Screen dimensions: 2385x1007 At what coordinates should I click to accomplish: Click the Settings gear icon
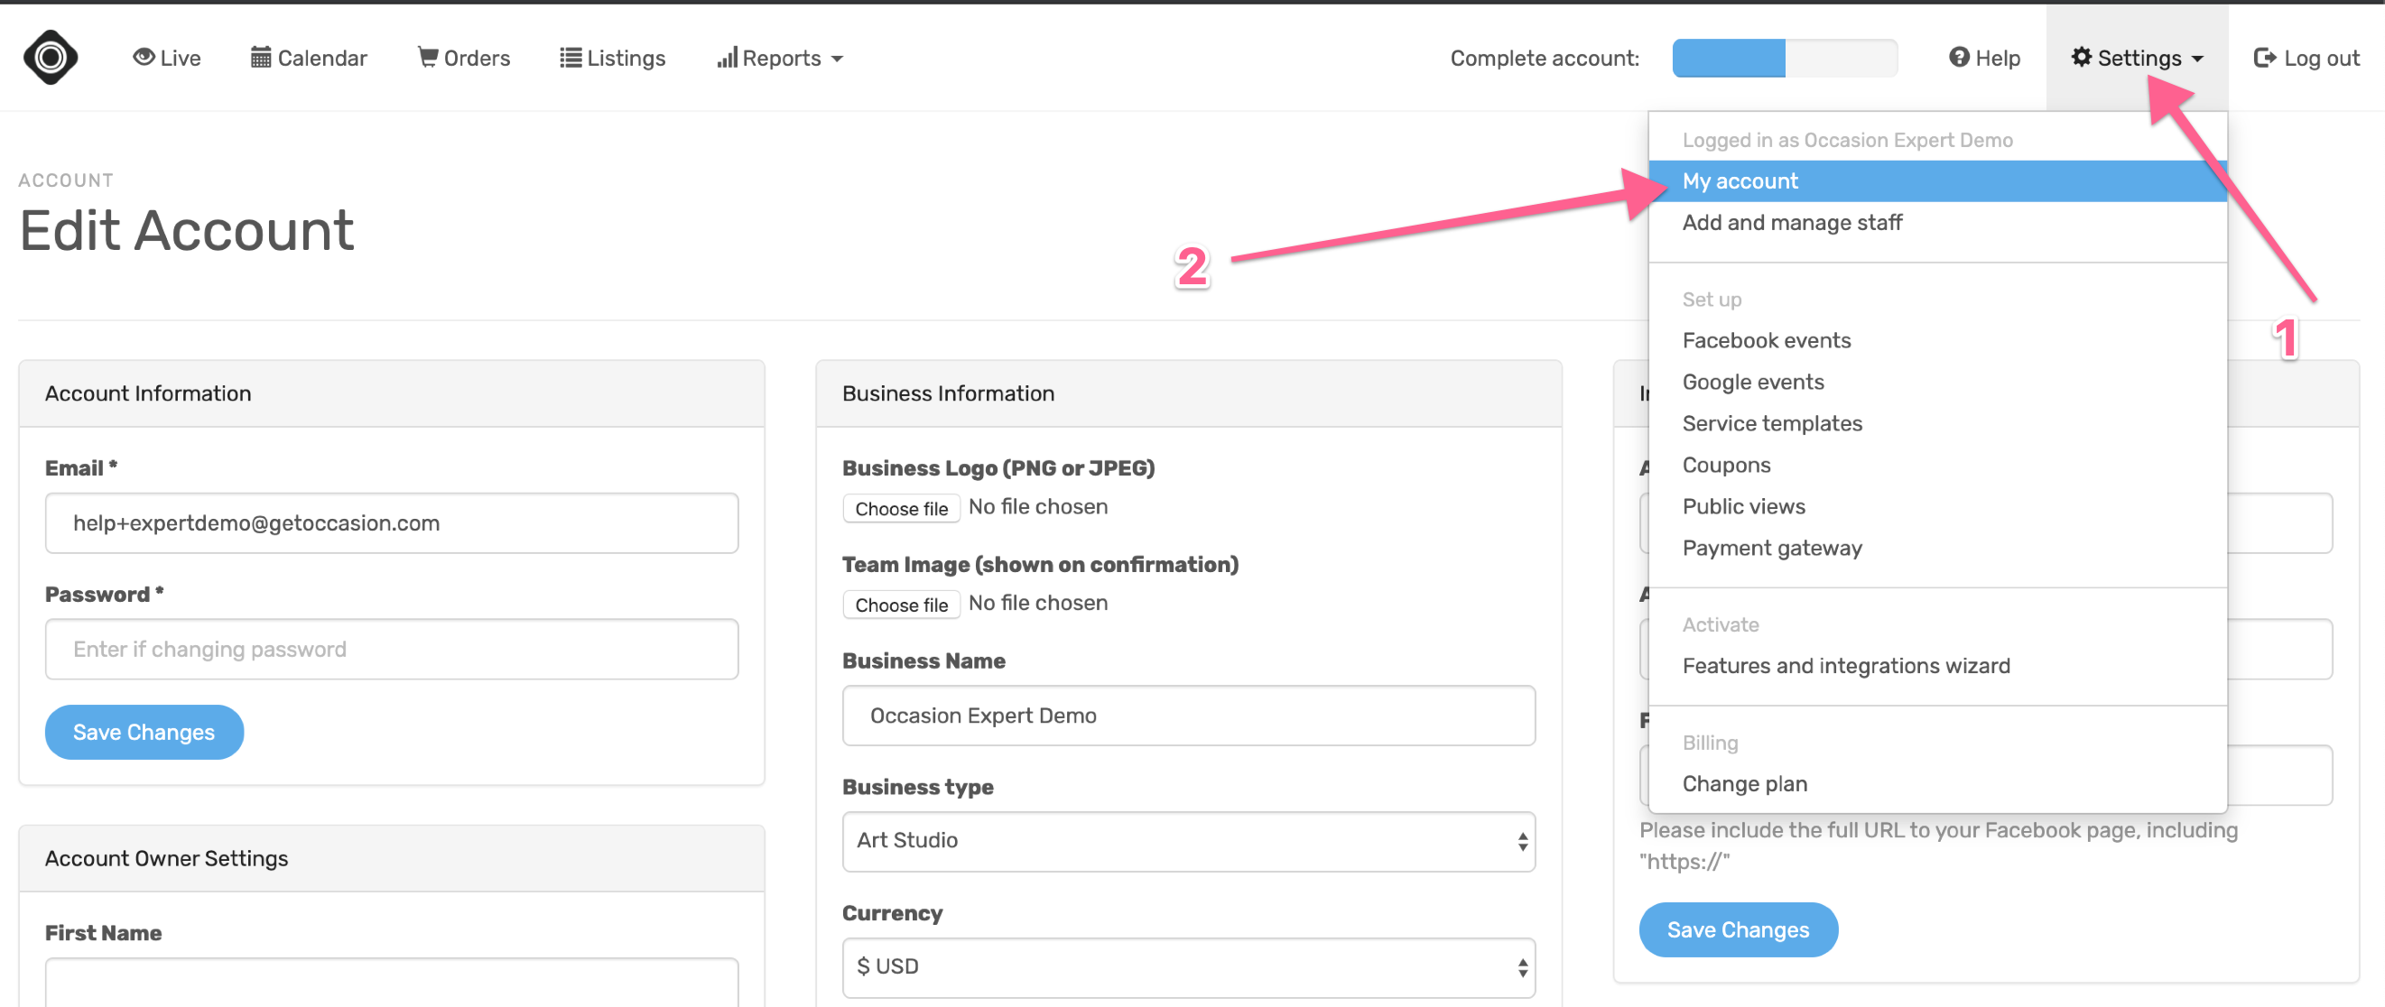coord(2083,57)
